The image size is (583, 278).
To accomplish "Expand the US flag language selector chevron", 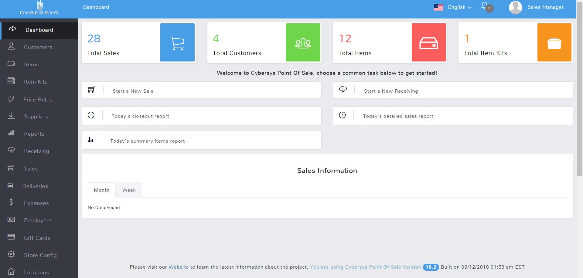I will pos(470,8).
